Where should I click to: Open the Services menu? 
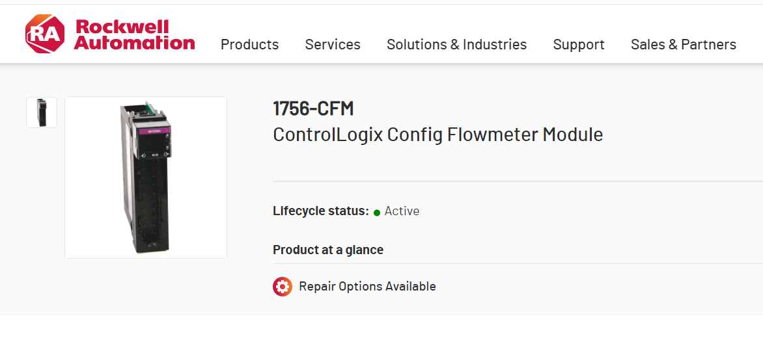point(333,44)
